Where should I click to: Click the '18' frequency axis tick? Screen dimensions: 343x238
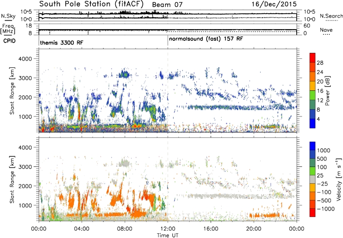coord(29,26)
